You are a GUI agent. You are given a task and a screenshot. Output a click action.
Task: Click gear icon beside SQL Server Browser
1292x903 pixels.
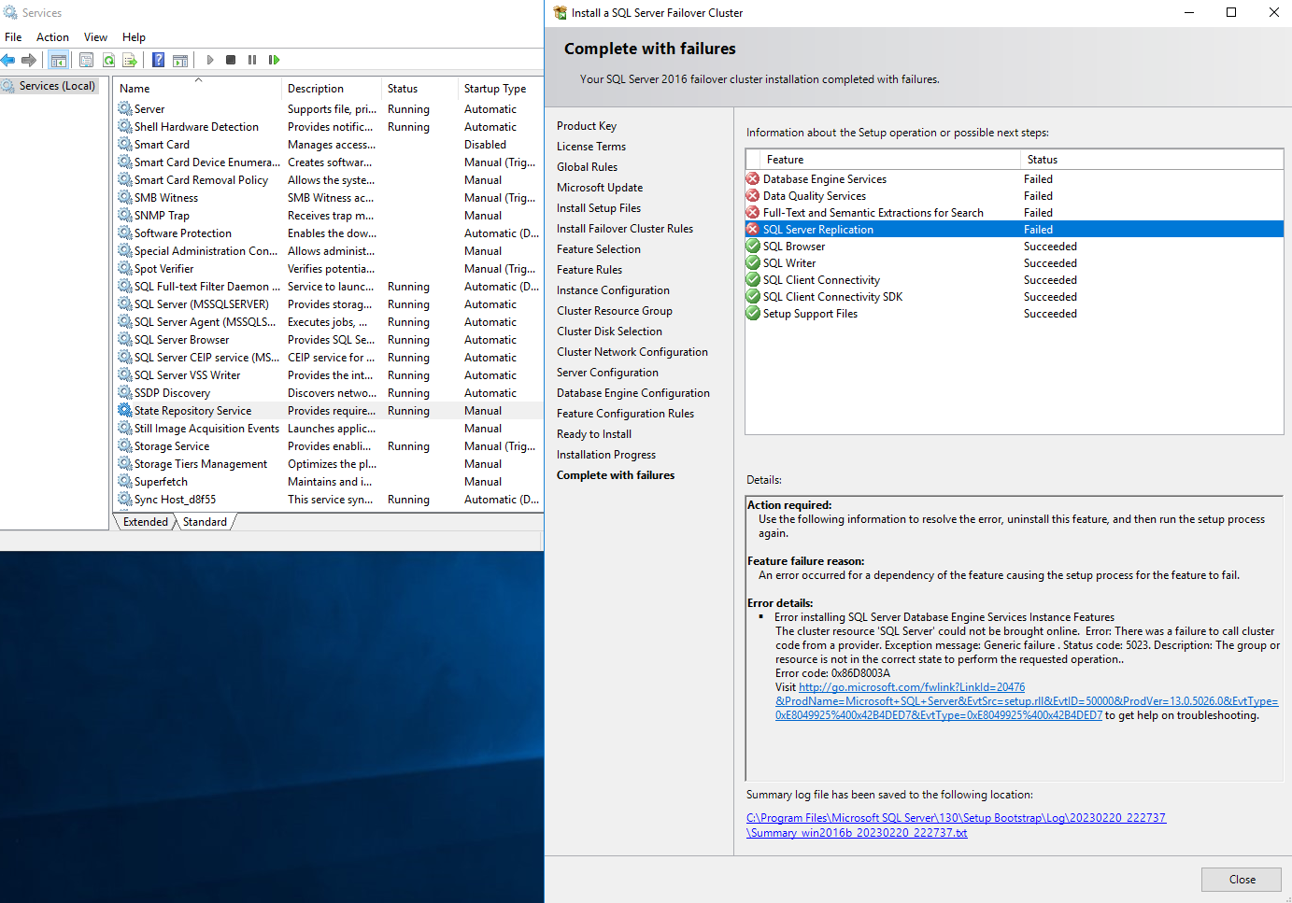click(x=125, y=340)
